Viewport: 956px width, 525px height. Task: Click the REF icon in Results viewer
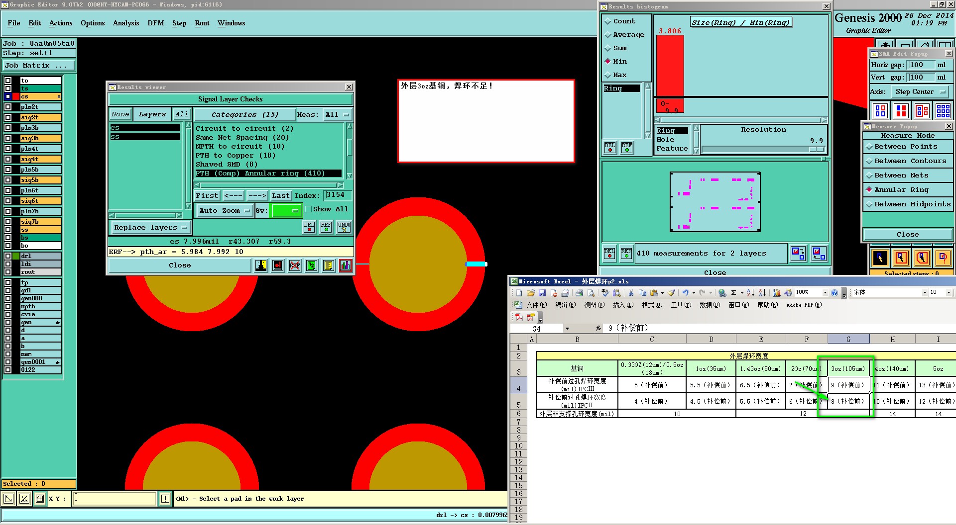pyautogui.click(x=326, y=227)
